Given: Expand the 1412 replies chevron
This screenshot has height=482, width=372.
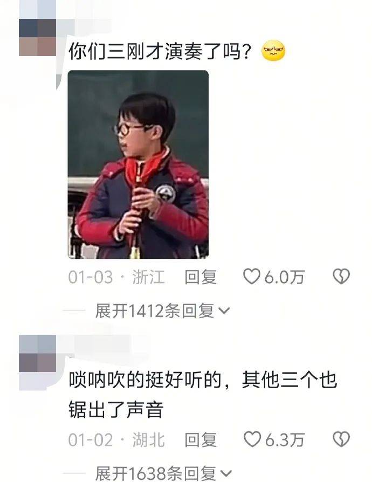Looking at the screenshot, I should 224,311.
